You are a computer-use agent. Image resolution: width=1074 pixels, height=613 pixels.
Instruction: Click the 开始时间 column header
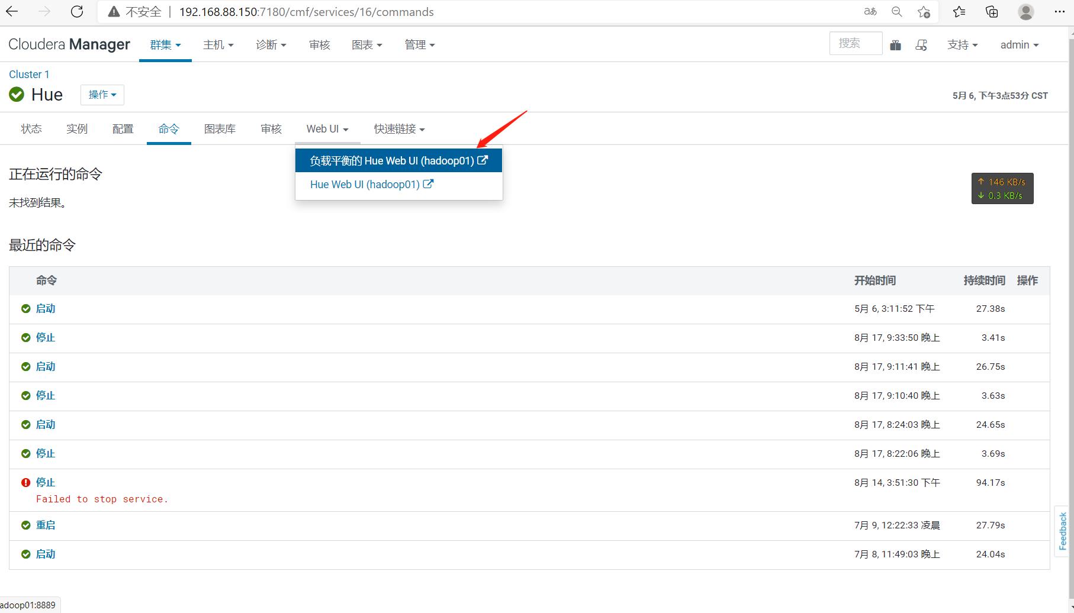pos(874,280)
